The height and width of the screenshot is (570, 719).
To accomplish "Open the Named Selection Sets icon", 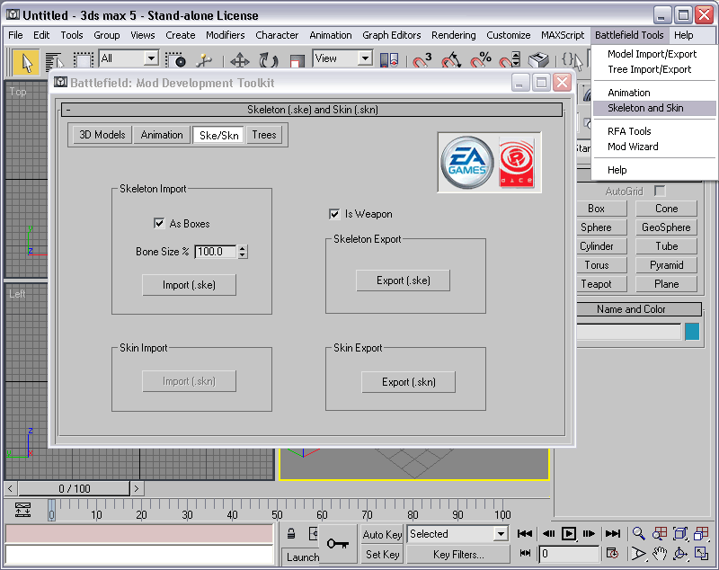I will point(573,60).
